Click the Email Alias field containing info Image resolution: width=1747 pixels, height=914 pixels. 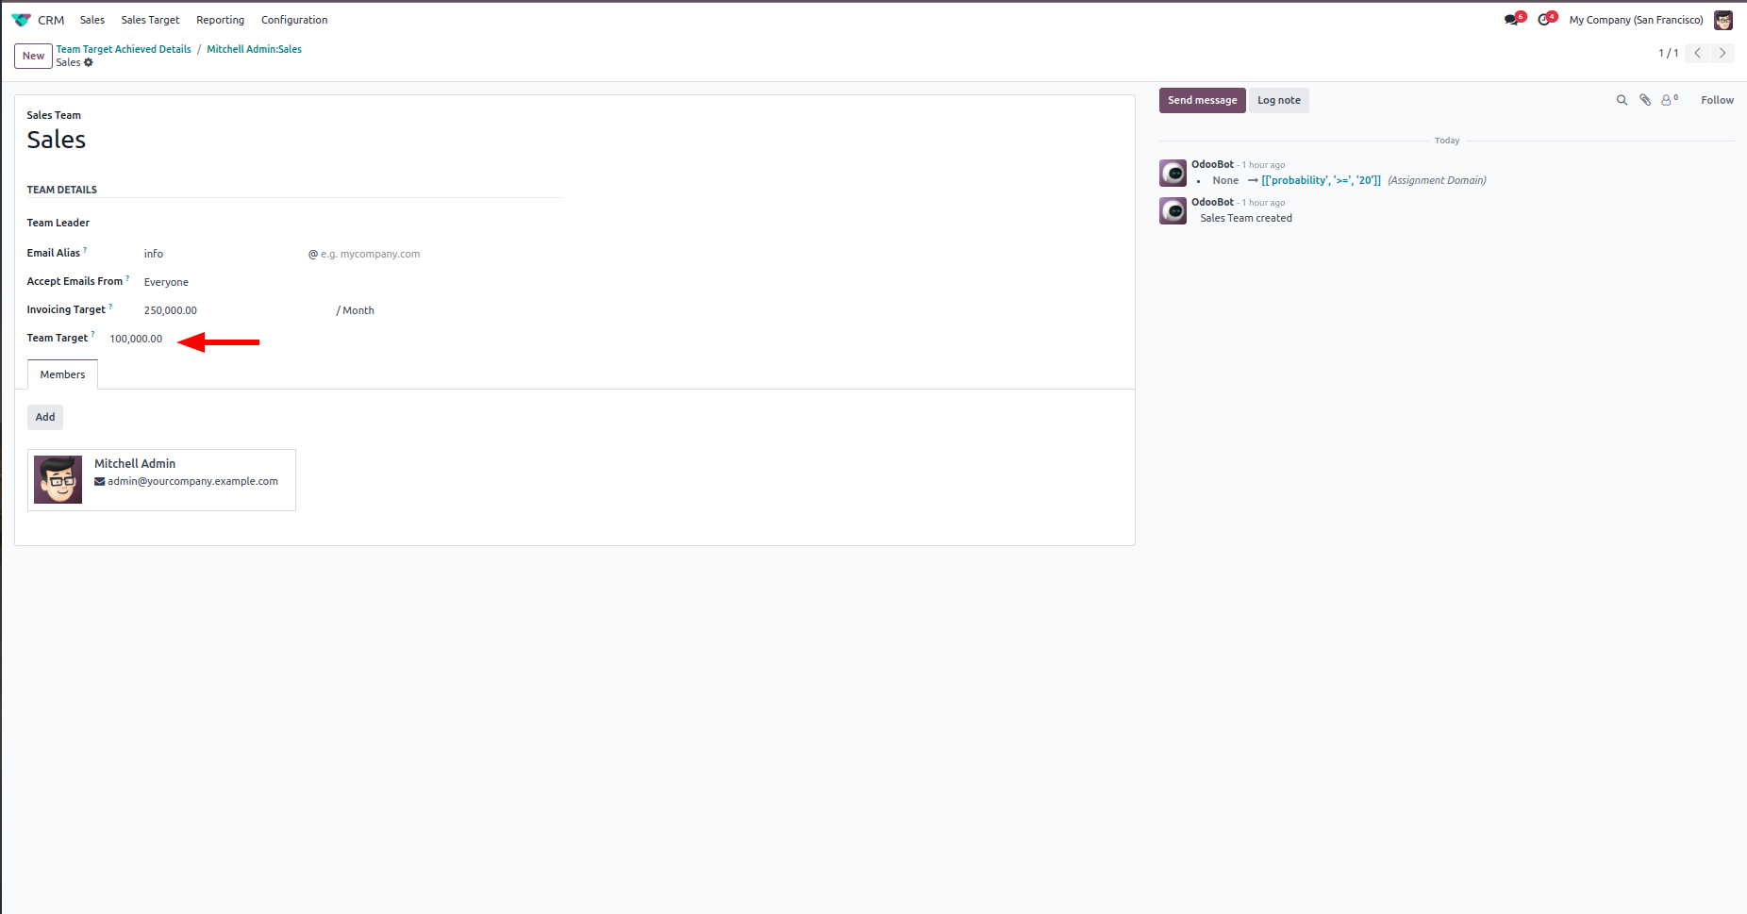(222, 254)
